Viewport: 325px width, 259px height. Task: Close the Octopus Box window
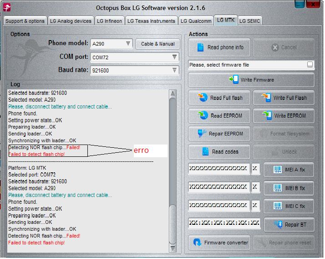click(313, 4)
